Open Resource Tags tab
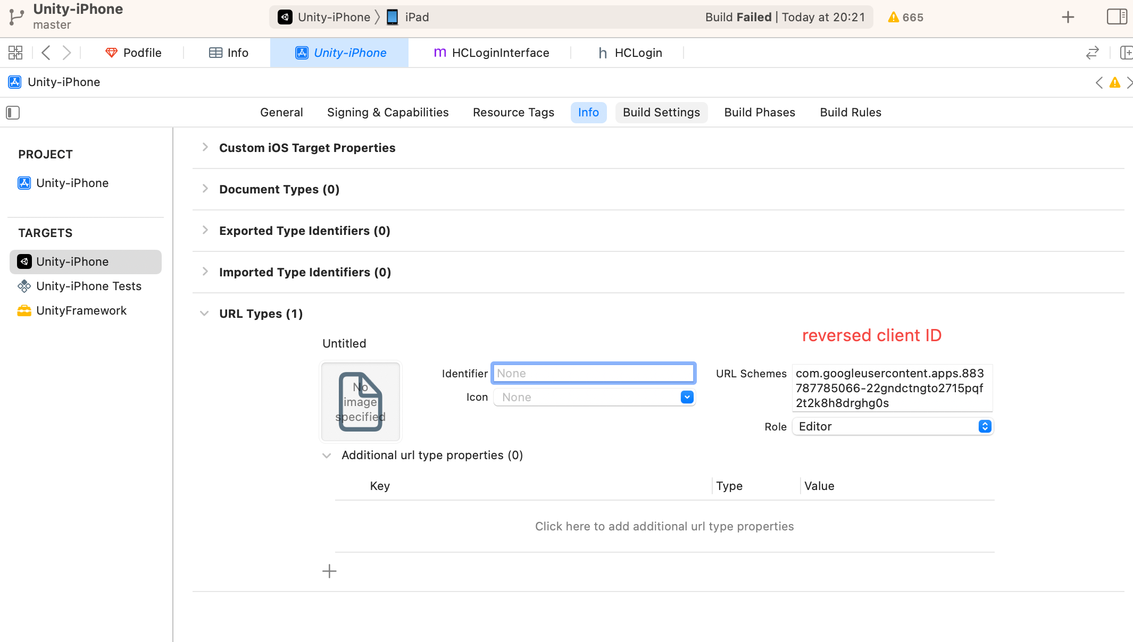1133x642 pixels. (513, 112)
